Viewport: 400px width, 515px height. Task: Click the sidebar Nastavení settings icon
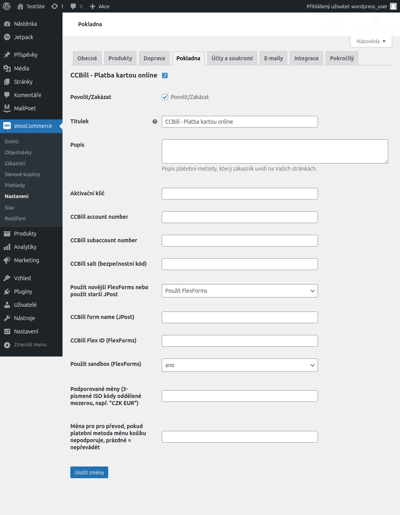(7, 331)
